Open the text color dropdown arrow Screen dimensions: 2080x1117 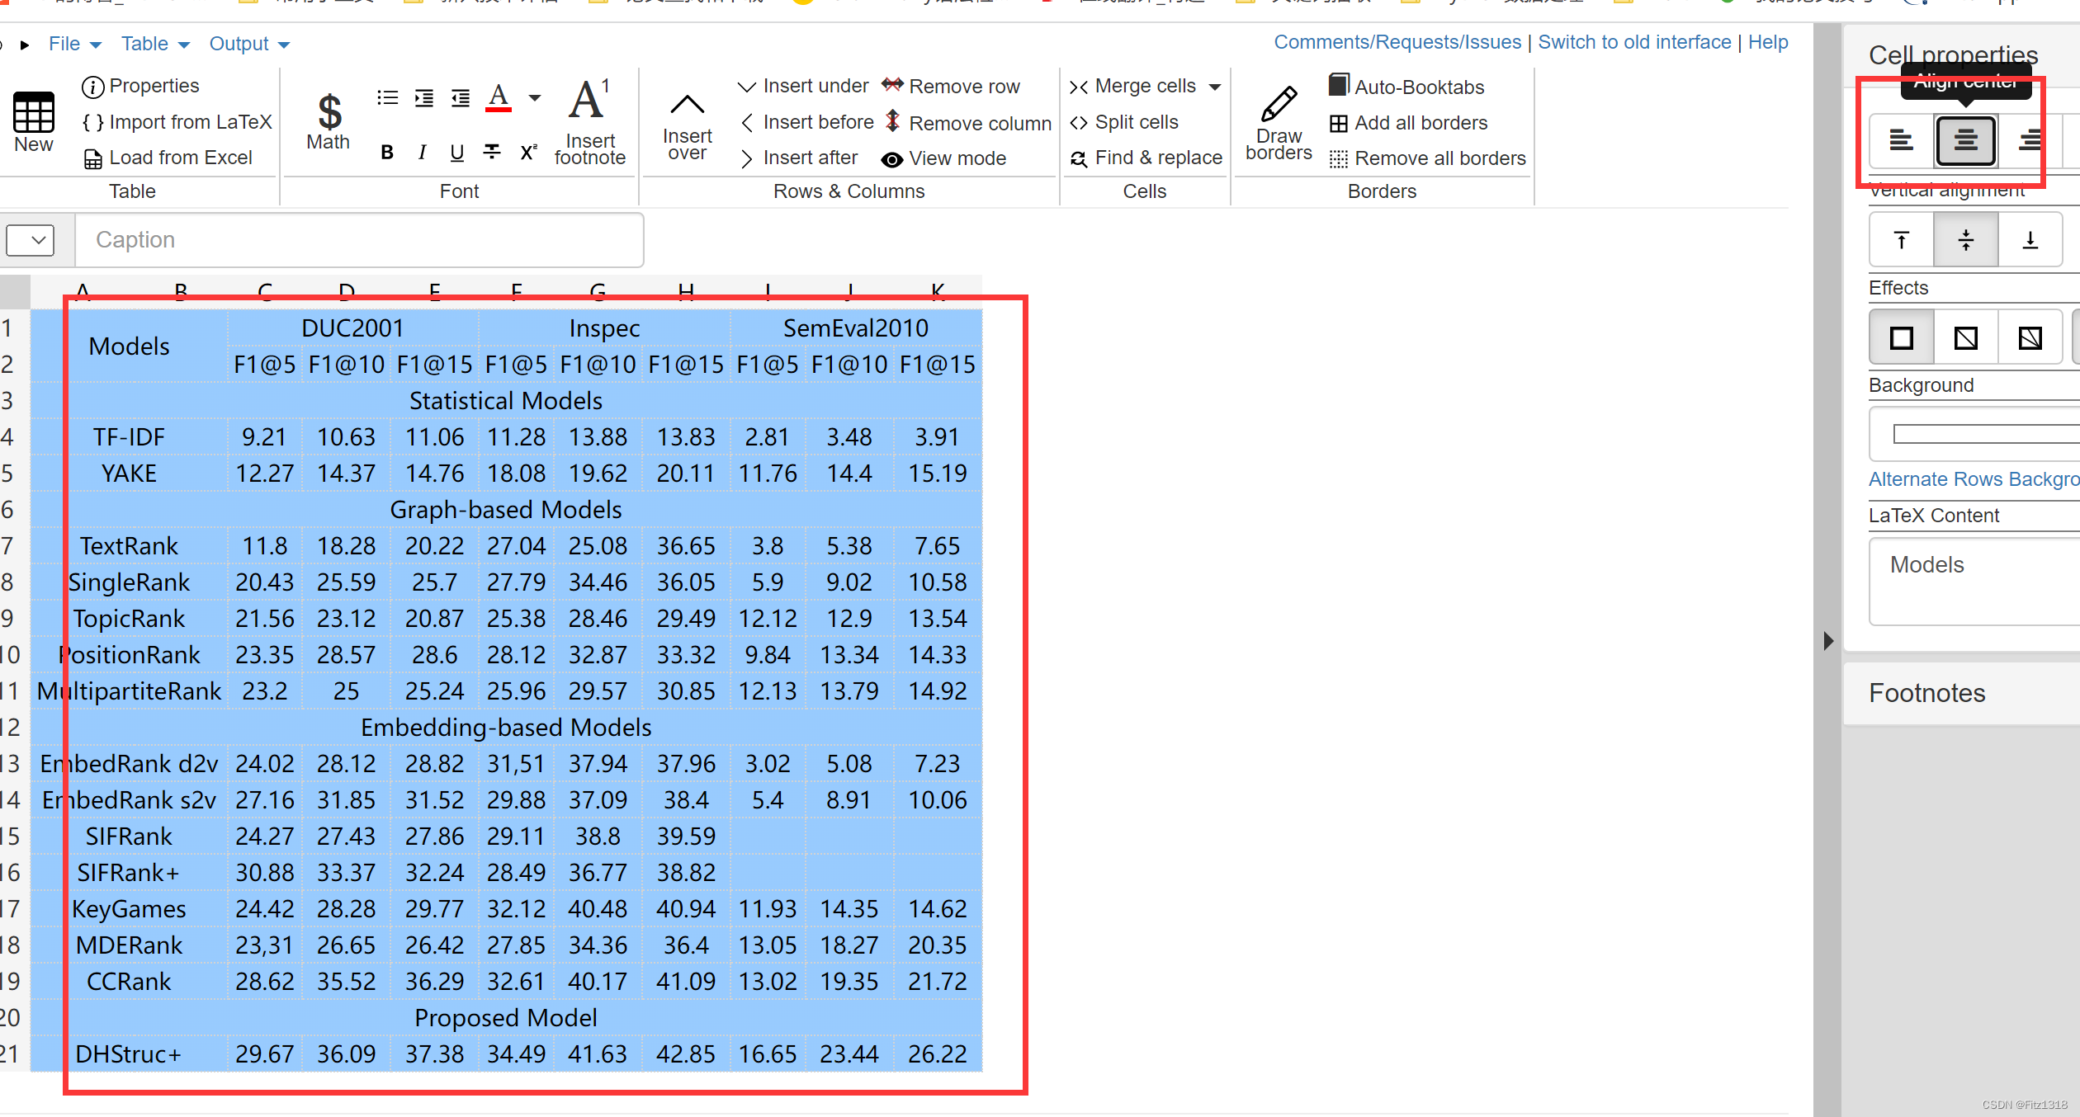[535, 98]
